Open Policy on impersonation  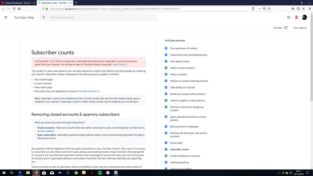(x=182, y=68)
